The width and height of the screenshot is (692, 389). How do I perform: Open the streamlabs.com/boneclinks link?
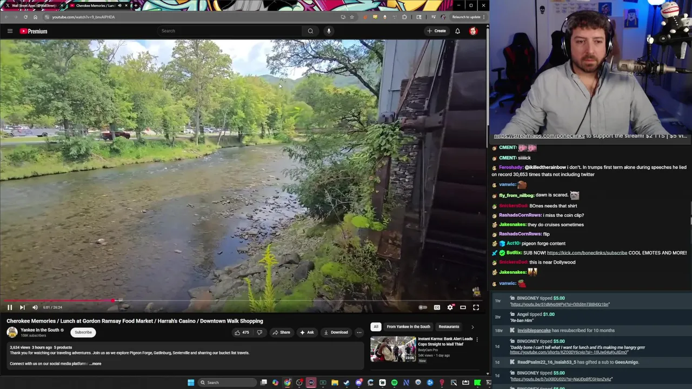pos(539,136)
